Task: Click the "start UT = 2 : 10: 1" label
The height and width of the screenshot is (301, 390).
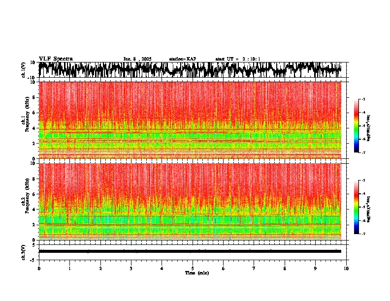Action: pyautogui.click(x=238, y=59)
